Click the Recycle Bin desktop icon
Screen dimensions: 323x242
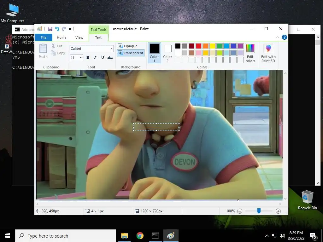[307, 200]
